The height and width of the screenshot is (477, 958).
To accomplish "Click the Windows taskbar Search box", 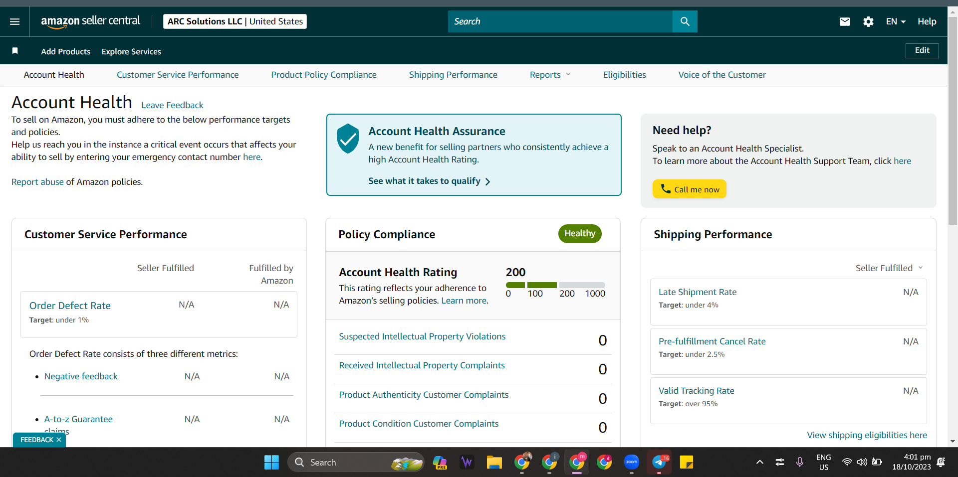I will coord(356,463).
